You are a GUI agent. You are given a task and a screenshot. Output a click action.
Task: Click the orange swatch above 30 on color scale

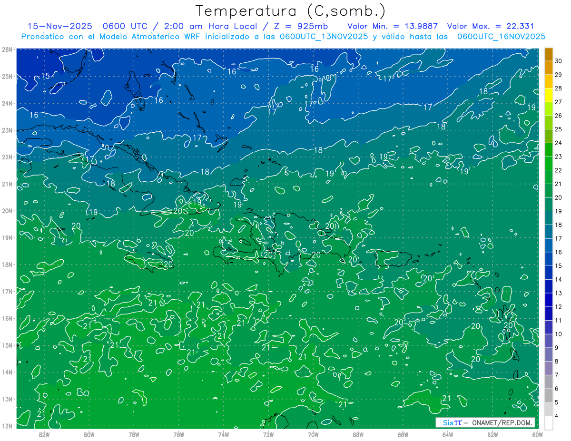coord(549,54)
